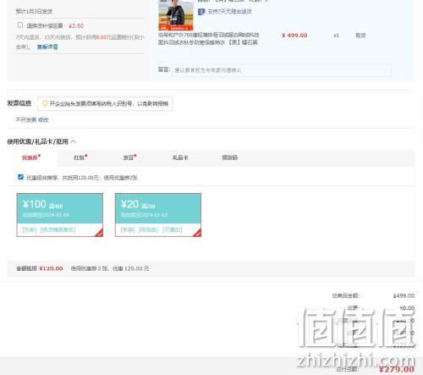Select the ¥20 coupon card
Viewport: 423px width, 375px height.
click(158, 215)
